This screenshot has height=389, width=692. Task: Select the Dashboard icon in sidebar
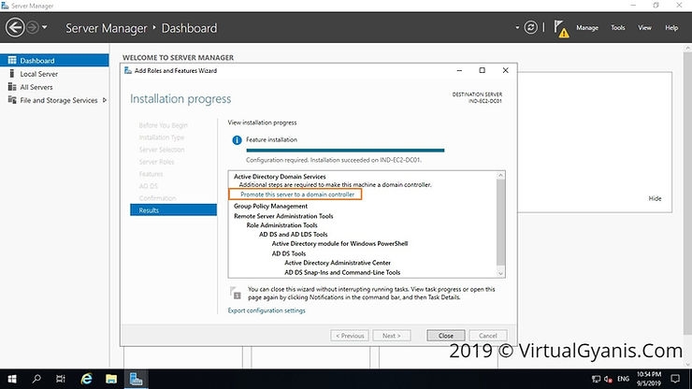[x=12, y=61]
